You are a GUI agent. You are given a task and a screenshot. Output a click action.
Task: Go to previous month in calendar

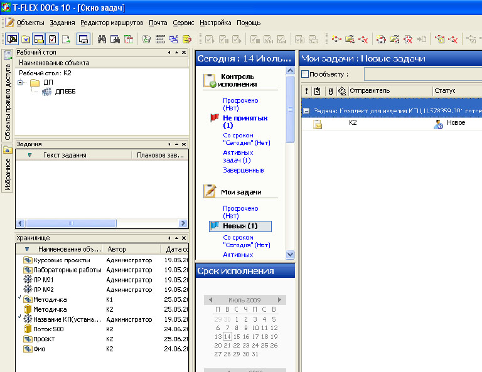[210, 300]
